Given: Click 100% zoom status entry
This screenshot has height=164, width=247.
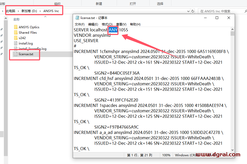Looking at the screenshot, I should point(166,155).
